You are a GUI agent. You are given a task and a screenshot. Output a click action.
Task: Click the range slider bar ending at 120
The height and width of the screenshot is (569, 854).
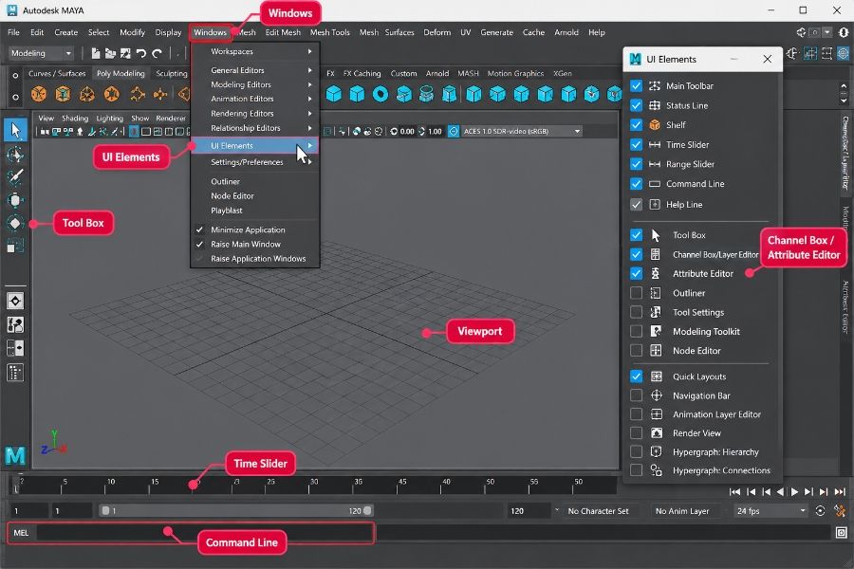236,511
